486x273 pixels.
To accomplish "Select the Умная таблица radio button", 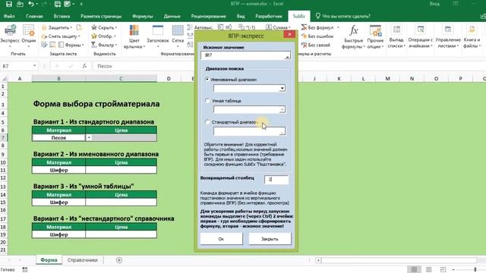I will (x=207, y=101).
